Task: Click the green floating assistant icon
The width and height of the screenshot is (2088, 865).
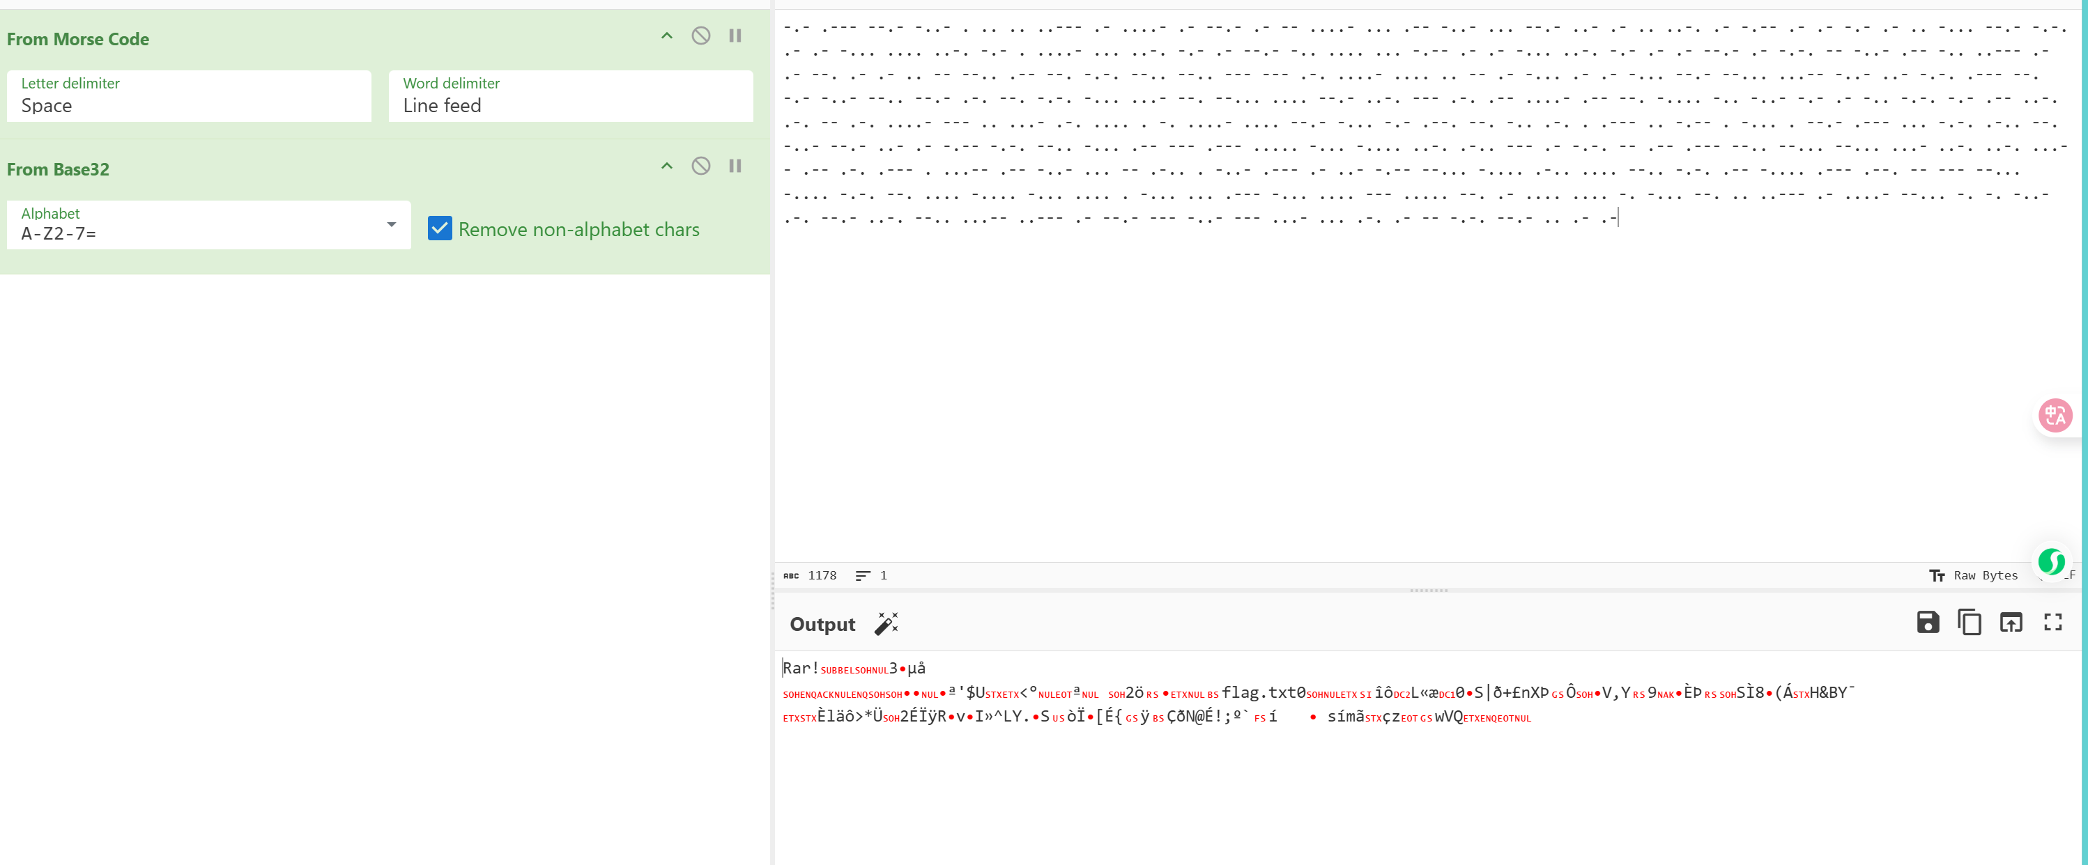Action: [x=2052, y=561]
